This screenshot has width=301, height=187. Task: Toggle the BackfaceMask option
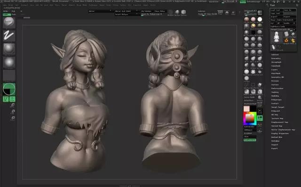250,104
